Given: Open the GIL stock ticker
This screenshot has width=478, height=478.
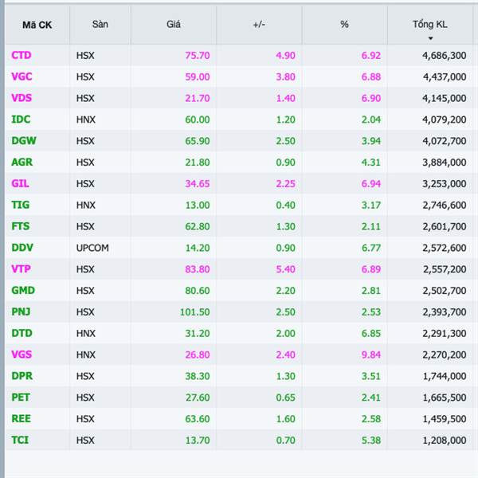Looking at the screenshot, I should click(x=20, y=183).
